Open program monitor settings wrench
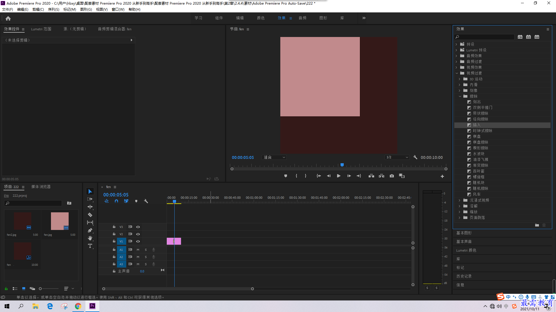The width and height of the screenshot is (556, 312). [415, 157]
